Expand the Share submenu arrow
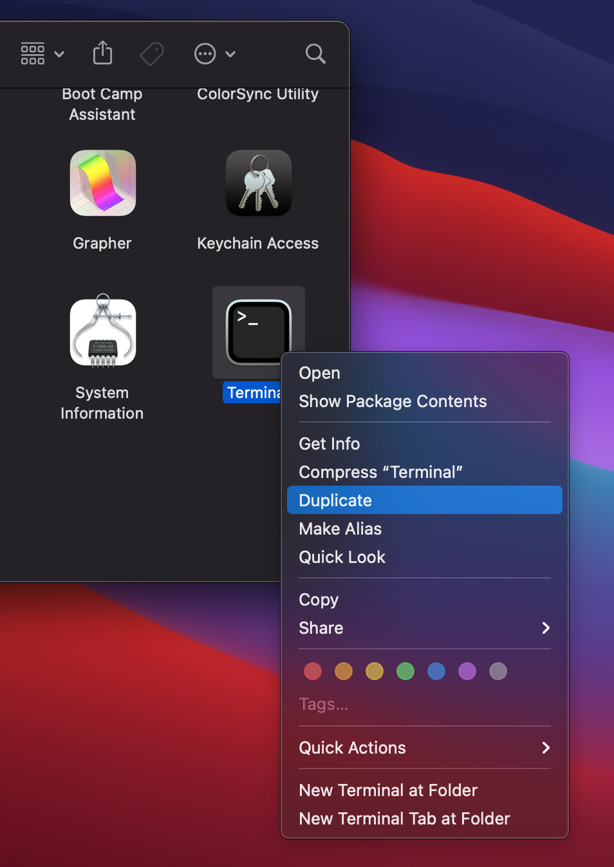The height and width of the screenshot is (867, 614). [545, 628]
